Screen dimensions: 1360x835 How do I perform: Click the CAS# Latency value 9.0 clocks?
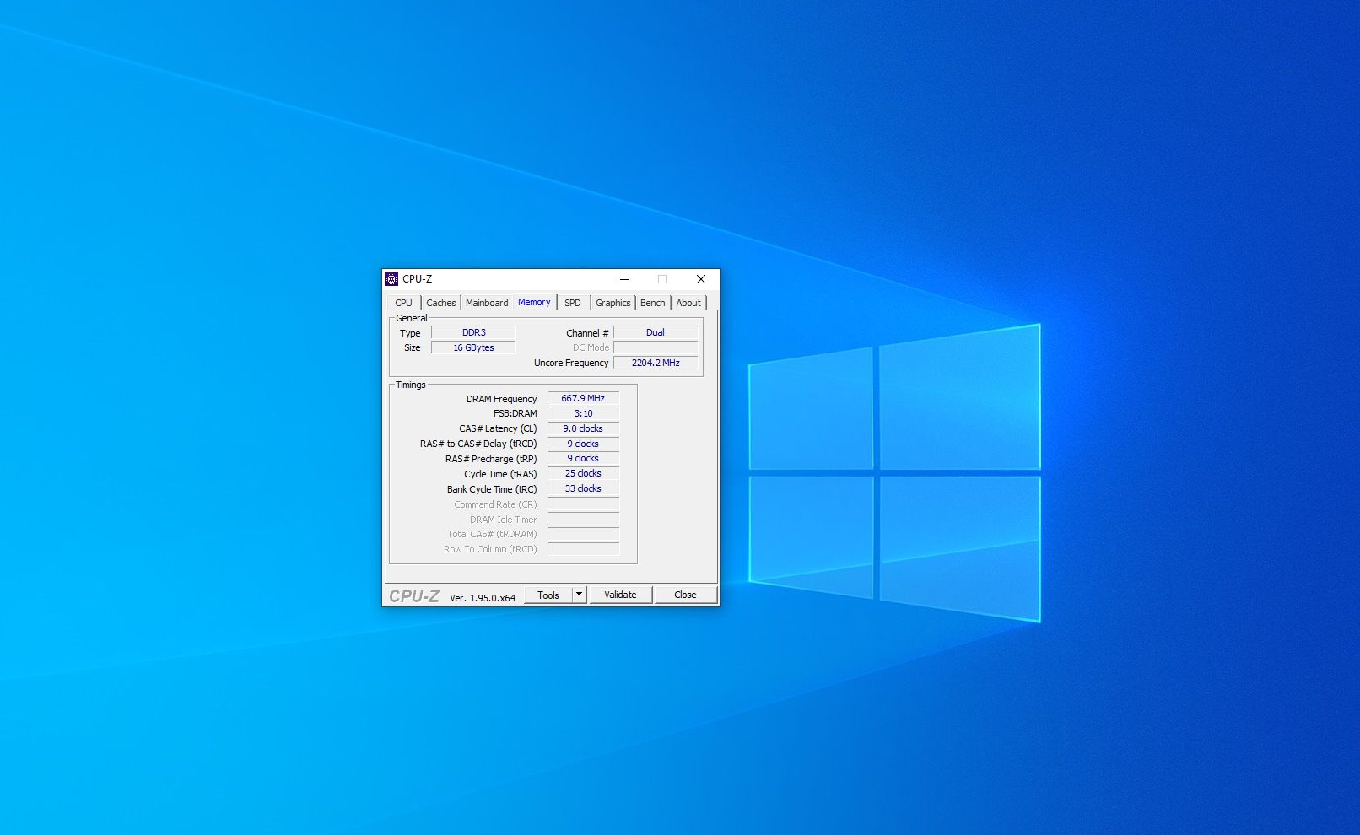pos(583,428)
